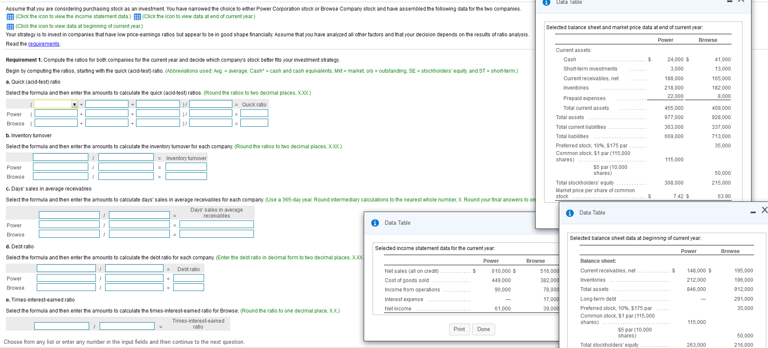768x348 pixels.
Task: Click Power's days' sales result field
Action: click(x=217, y=224)
